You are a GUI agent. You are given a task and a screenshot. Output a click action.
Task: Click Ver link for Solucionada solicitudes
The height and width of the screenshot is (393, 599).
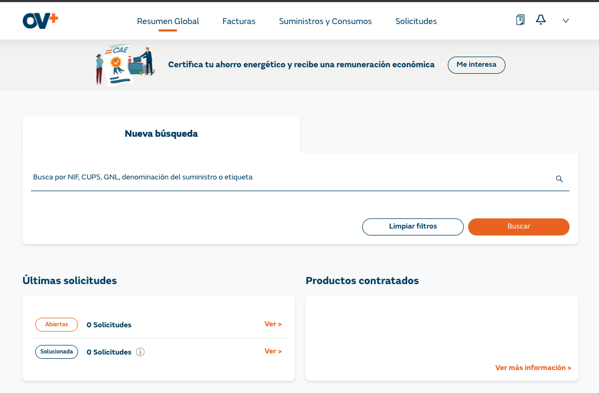(273, 351)
